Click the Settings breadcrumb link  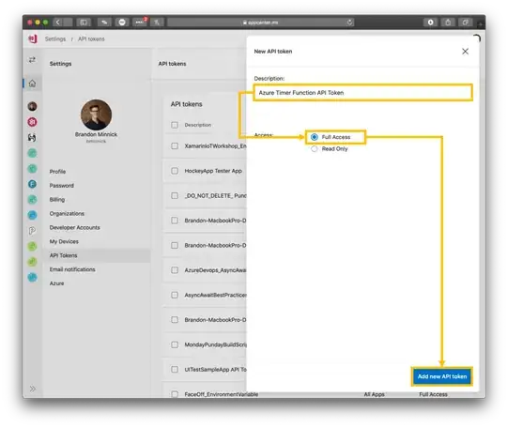(55, 38)
